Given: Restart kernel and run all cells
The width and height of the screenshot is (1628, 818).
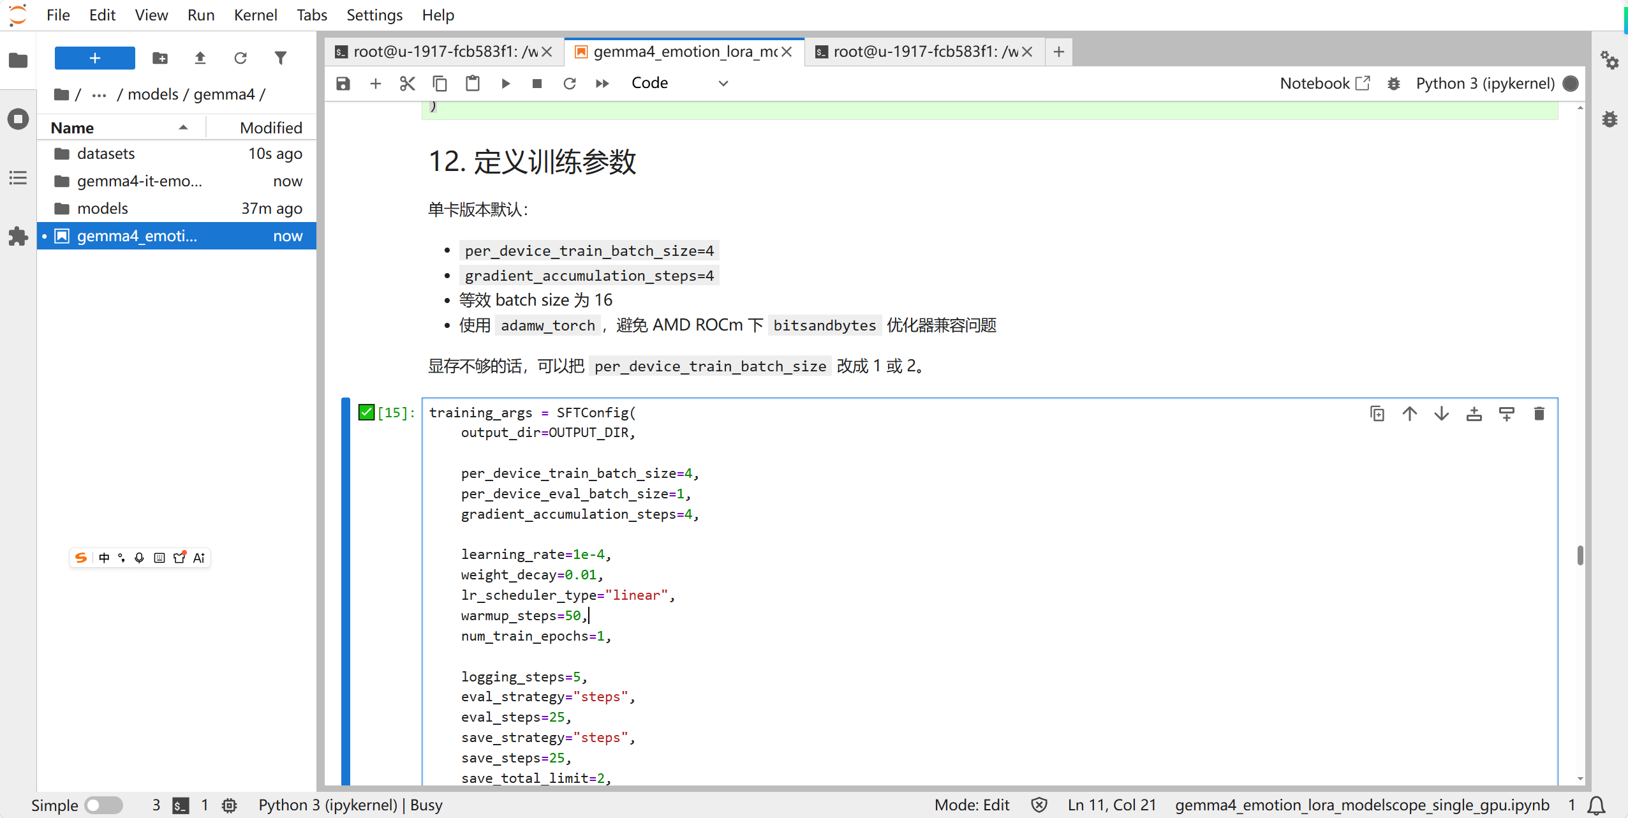Looking at the screenshot, I should click(x=602, y=84).
